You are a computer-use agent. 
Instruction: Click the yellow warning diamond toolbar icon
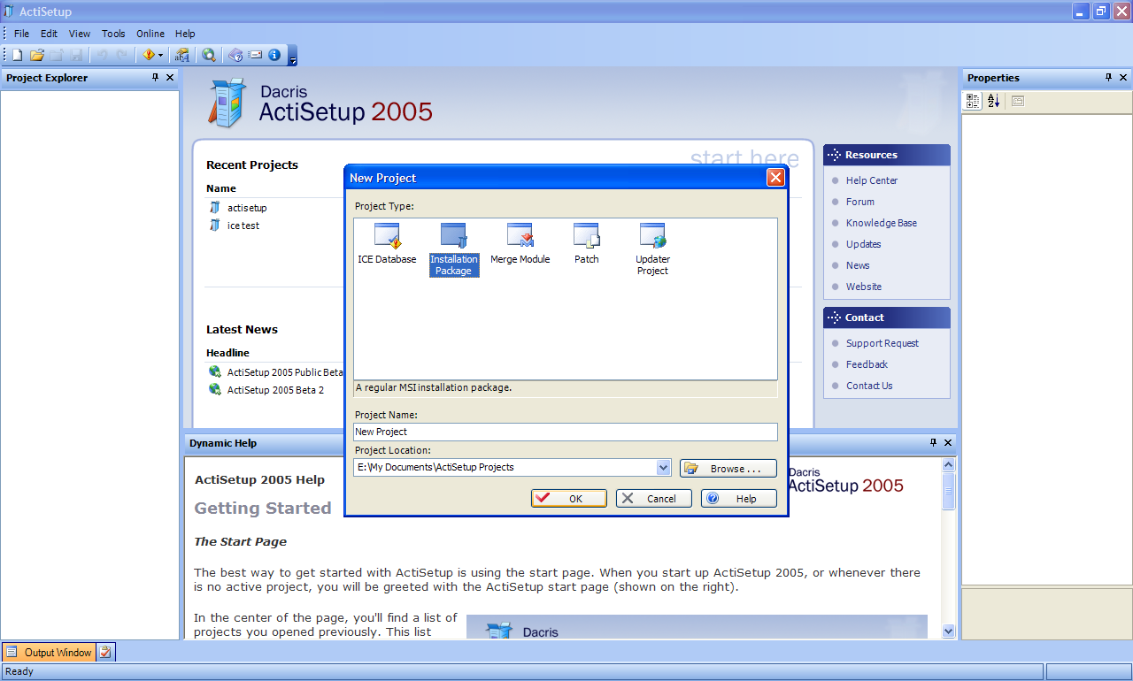click(x=149, y=55)
